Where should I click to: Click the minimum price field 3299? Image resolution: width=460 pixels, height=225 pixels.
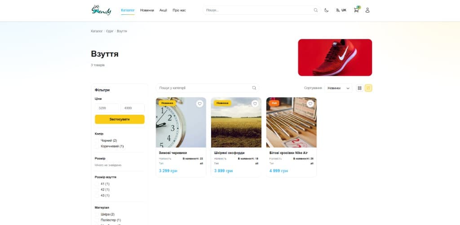click(107, 108)
